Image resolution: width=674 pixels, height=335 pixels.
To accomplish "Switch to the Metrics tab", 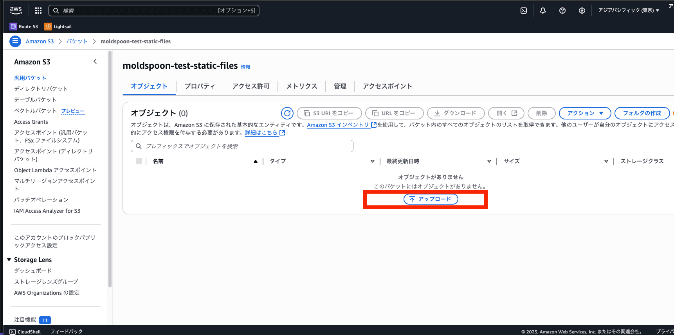I will (x=301, y=86).
